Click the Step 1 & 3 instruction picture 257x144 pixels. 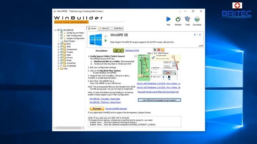(x=159, y=68)
